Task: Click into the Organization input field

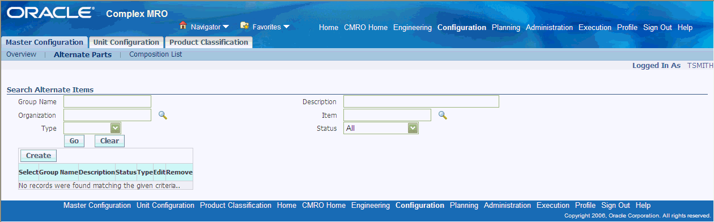Action: pos(108,115)
